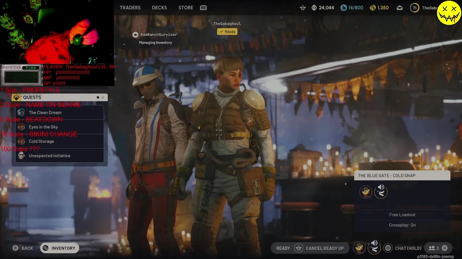Image resolution: width=462 pixels, height=259 pixels.
Task: Click the Unexpected Initiative quest avatar
Action: click(x=21, y=156)
